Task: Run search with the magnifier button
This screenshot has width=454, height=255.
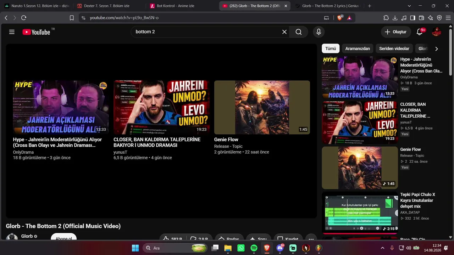Action: pyautogui.click(x=299, y=32)
